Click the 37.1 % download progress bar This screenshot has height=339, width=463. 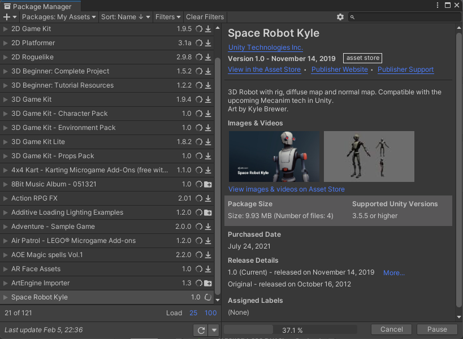click(290, 330)
